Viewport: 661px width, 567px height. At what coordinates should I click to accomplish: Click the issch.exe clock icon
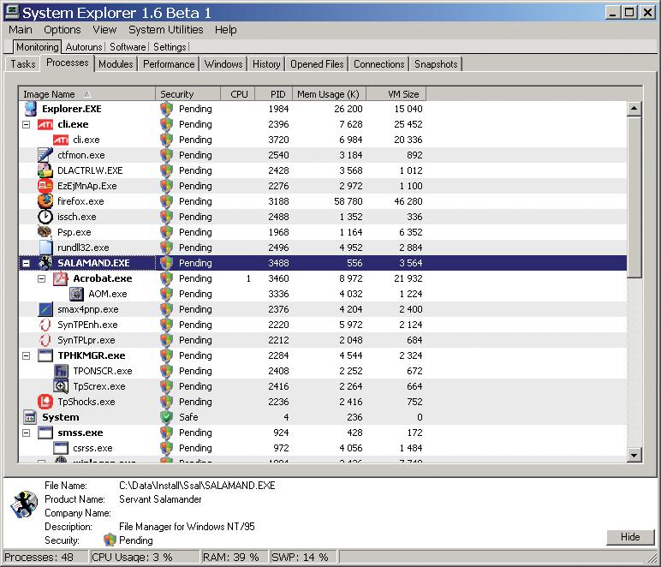click(45, 217)
